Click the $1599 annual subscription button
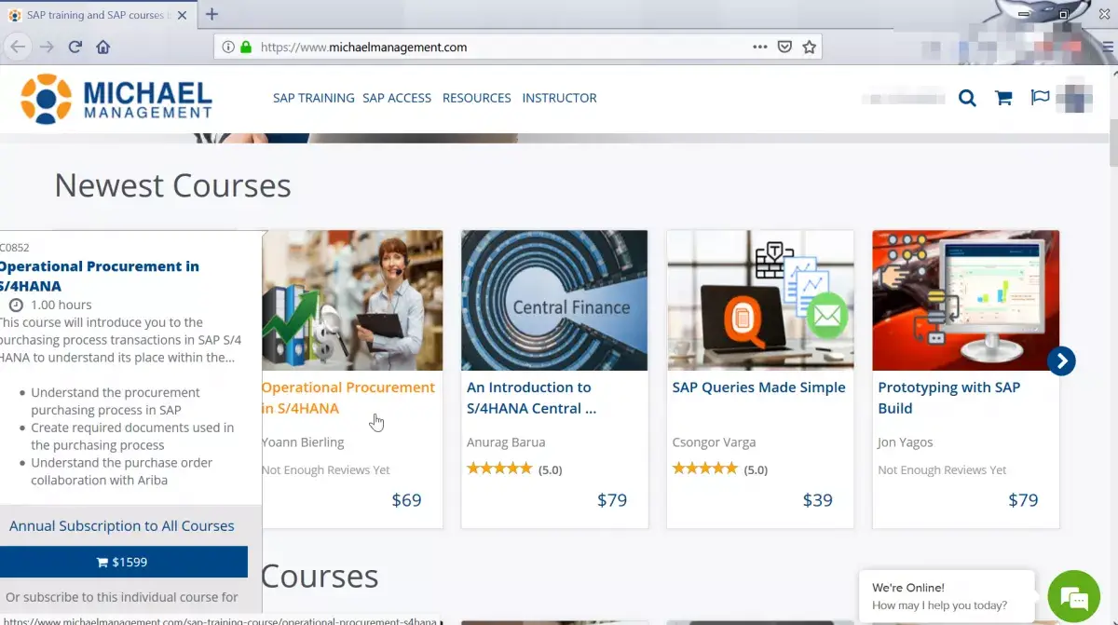Viewport: 1118px width, 625px height. point(122,562)
